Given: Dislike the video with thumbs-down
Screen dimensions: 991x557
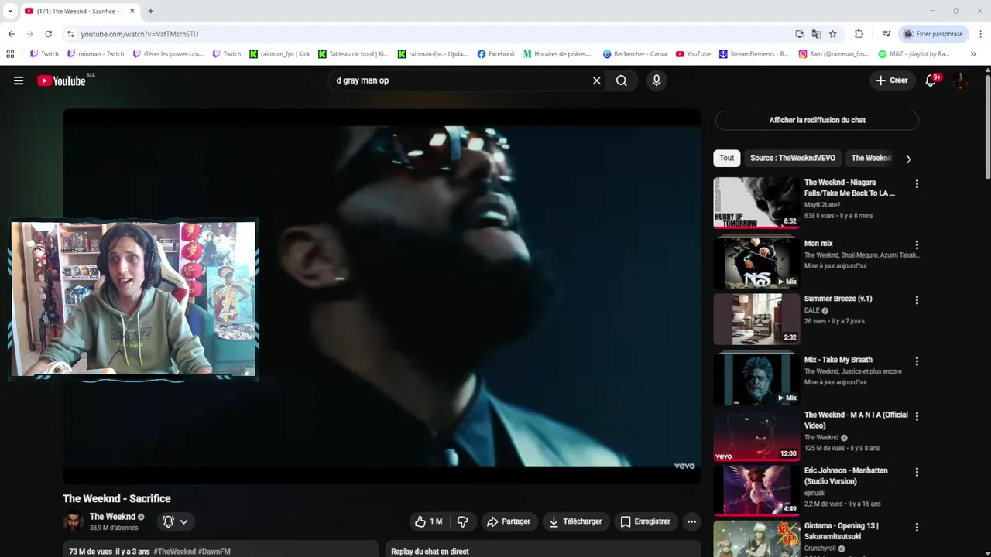Looking at the screenshot, I should [x=462, y=521].
